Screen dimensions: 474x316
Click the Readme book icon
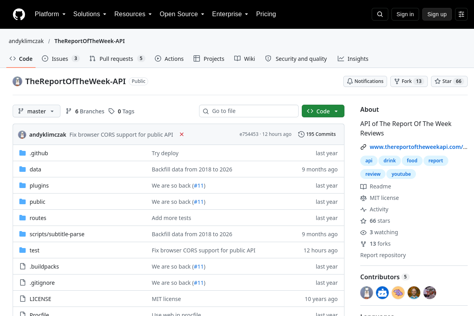click(x=363, y=186)
